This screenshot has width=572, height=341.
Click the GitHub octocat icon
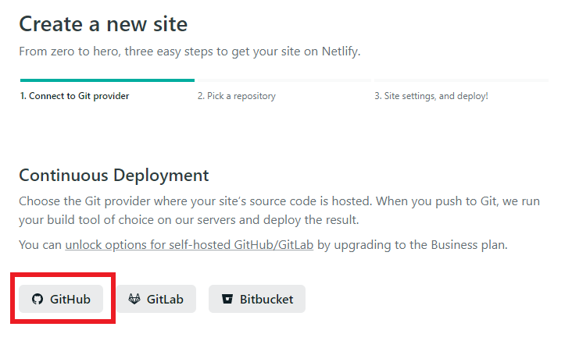(x=37, y=299)
